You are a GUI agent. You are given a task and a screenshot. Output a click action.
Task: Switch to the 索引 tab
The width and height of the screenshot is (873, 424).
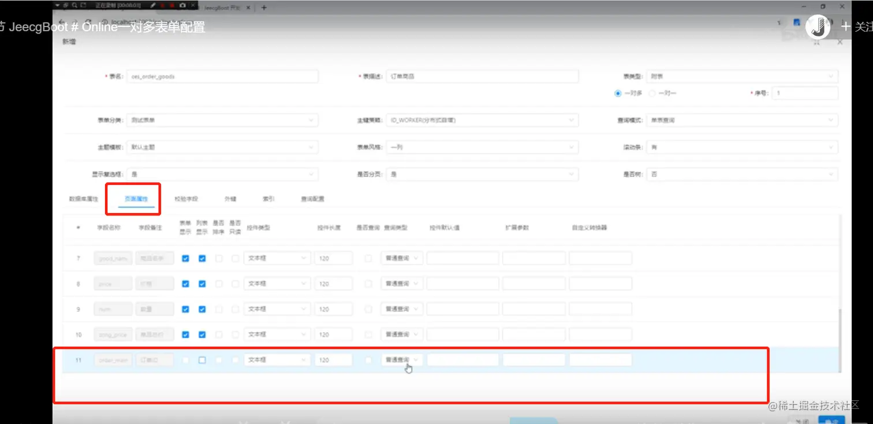tap(268, 199)
